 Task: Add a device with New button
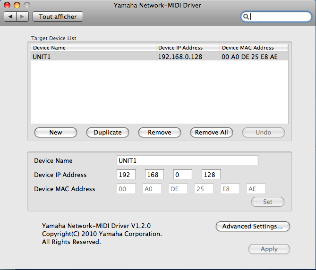click(56, 133)
